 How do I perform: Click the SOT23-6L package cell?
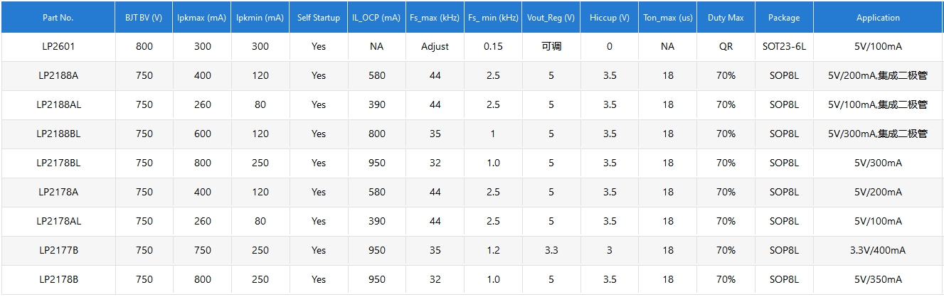pos(784,46)
